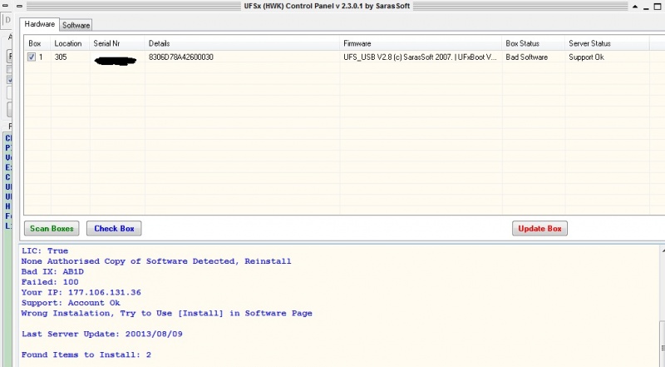
Task: Click the Serial Nr column header
Action: (110, 43)
